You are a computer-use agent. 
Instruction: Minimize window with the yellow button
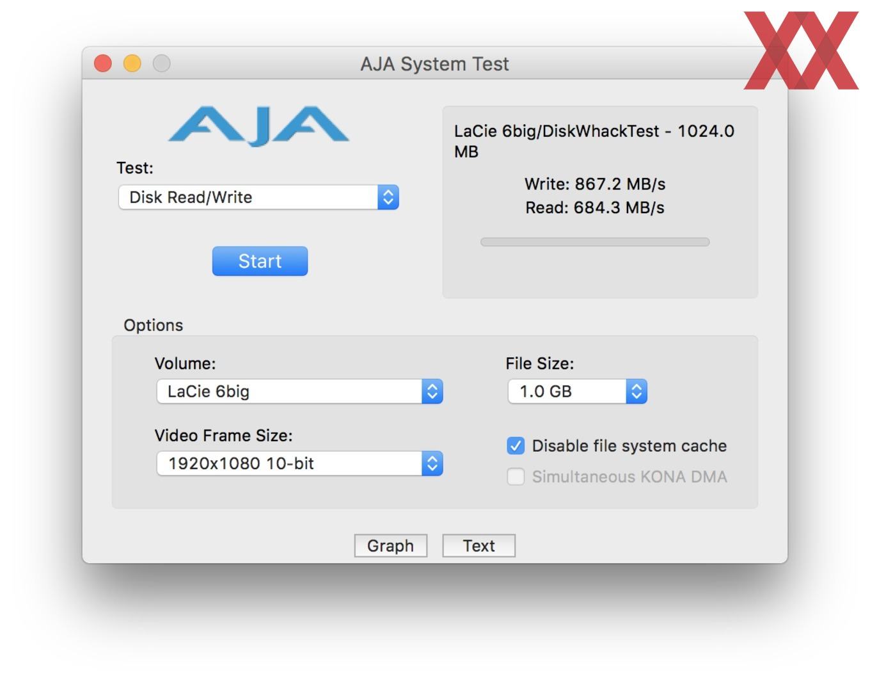pos(132,63)
